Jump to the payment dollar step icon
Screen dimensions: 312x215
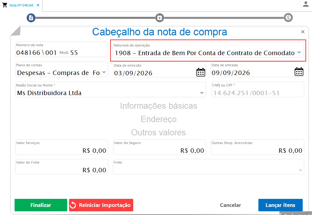pos(288,18)
